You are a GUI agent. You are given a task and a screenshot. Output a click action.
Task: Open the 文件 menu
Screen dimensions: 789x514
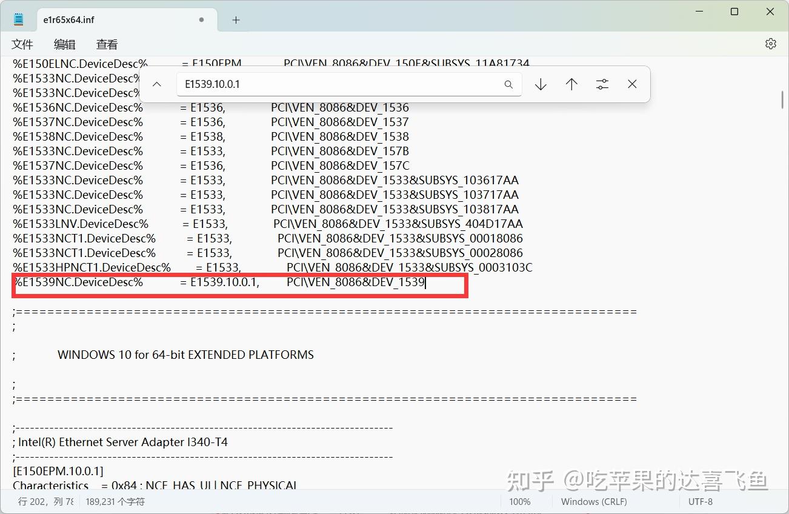[22, 44]
